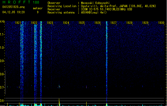167x106 pixels.
Task: Click the 'Observer' field label
Action: (x=54, y=3)
